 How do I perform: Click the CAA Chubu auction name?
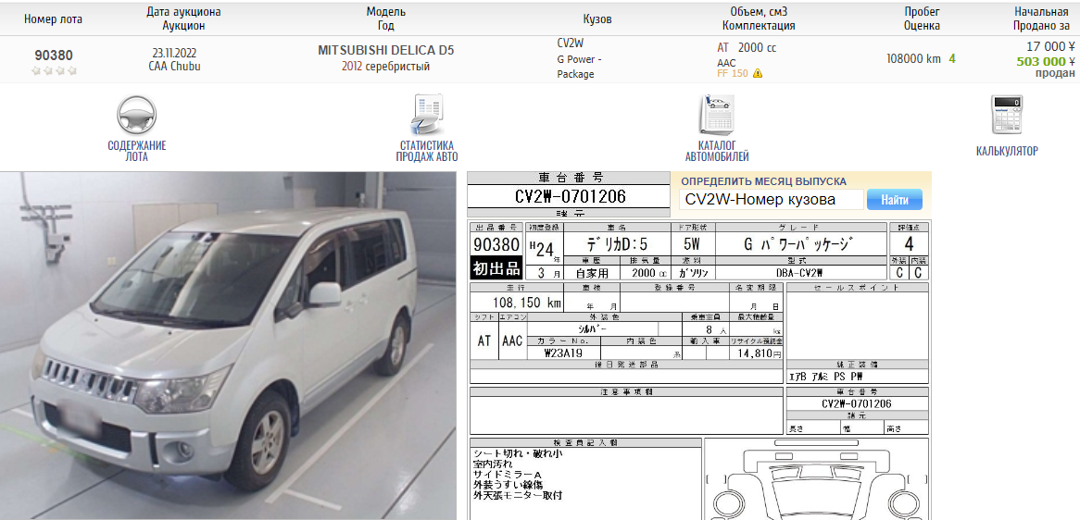point(174,67)
